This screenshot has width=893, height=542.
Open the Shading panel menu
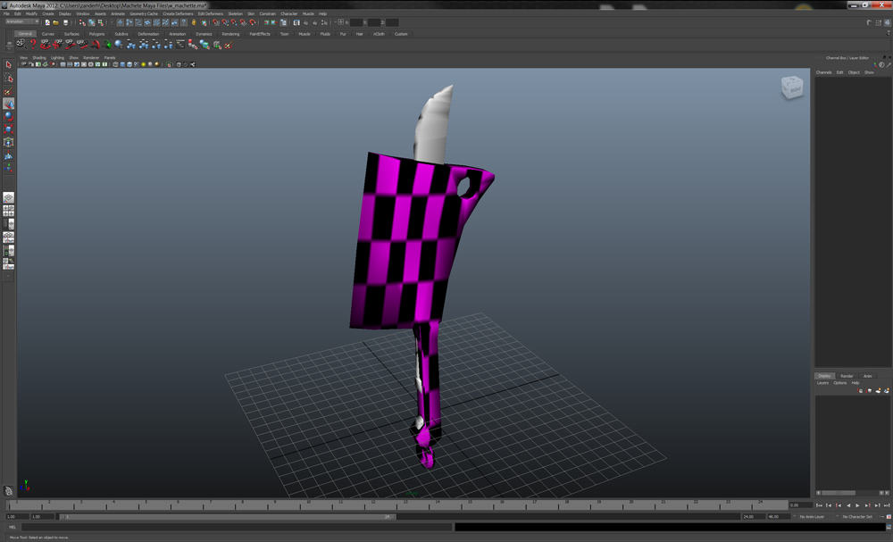[39, 57]
